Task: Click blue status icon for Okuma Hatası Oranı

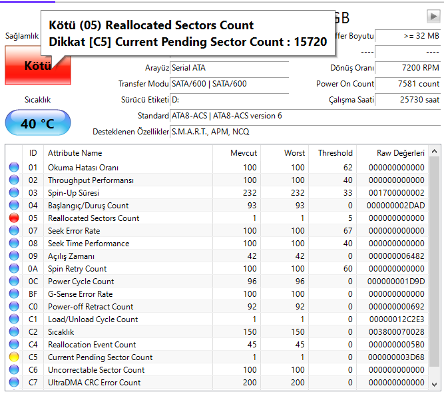Action: pyautogui.click(x=14, y=167)
